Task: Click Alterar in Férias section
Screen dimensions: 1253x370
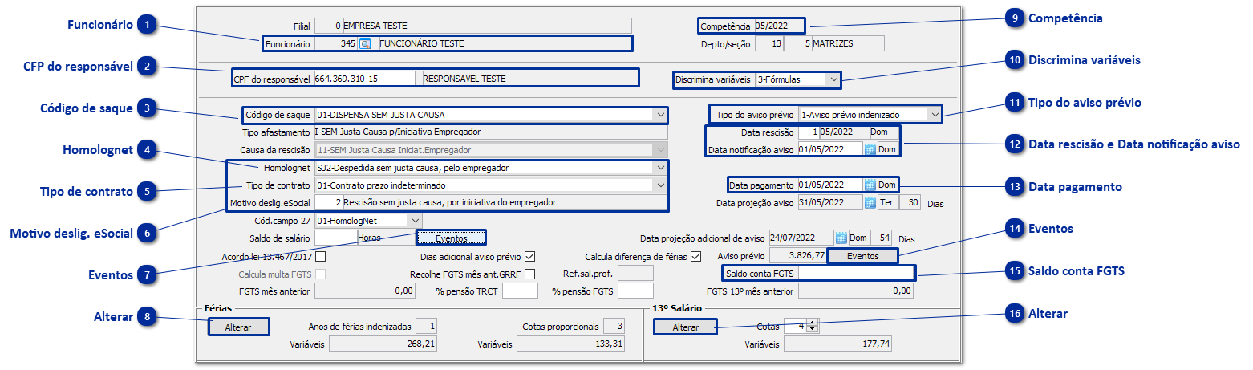Action: [238, 327]
